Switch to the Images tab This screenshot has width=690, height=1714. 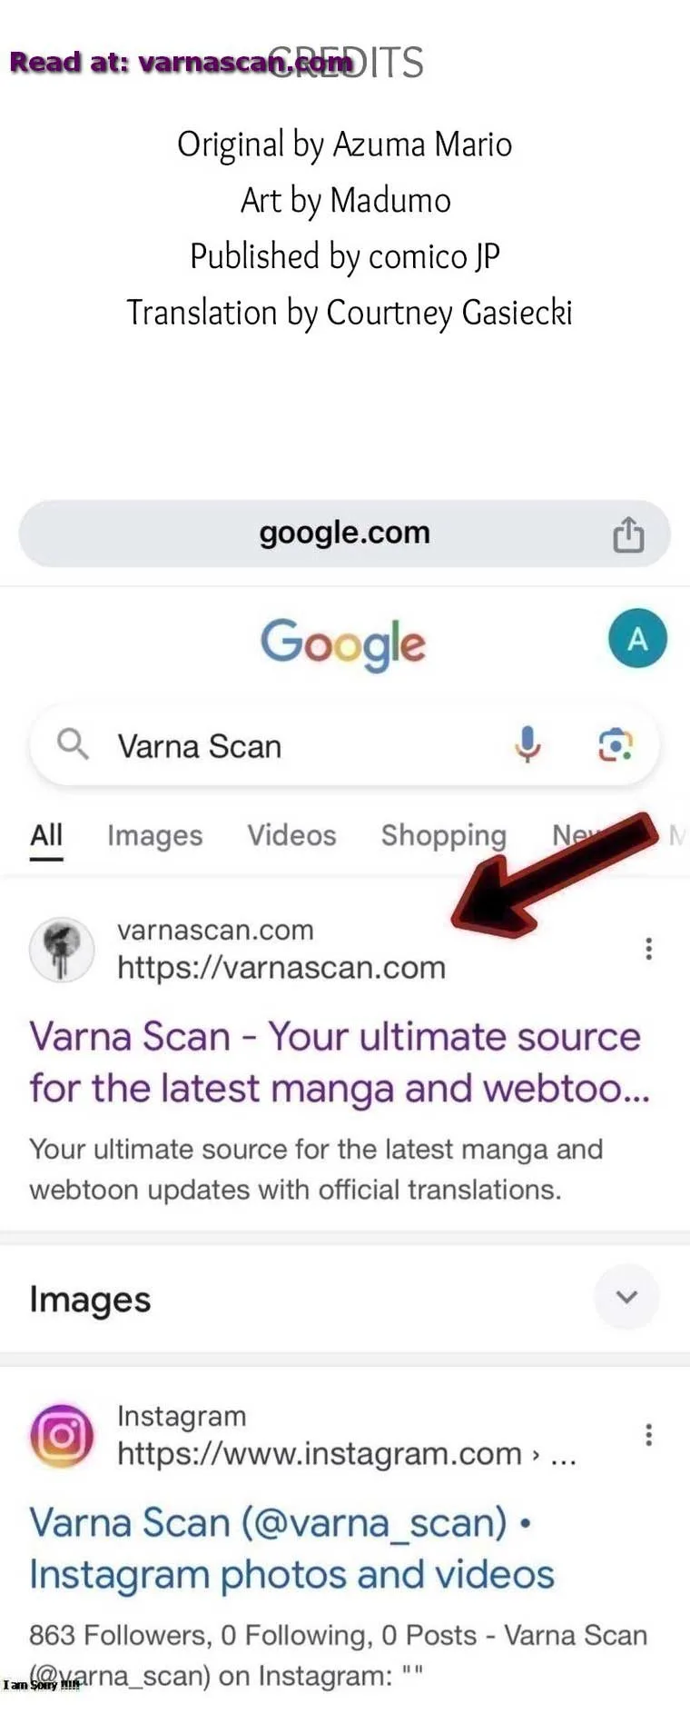(155, 835)
